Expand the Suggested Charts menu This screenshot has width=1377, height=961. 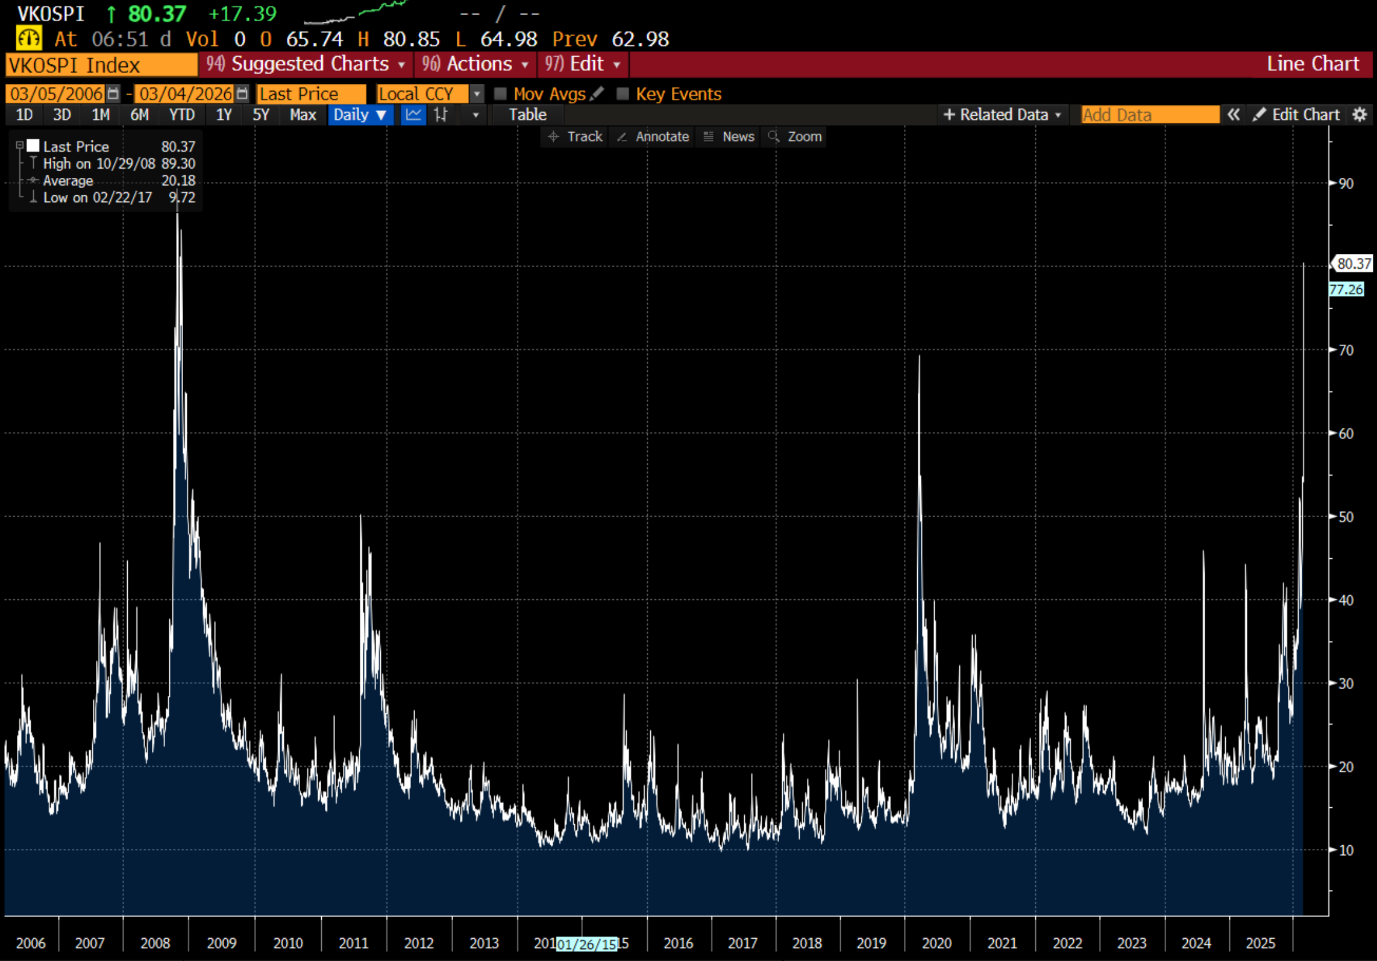coord(306,64)
